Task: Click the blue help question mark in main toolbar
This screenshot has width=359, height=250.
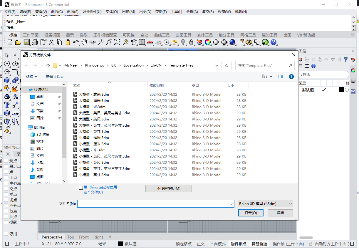Action: (274, 42)
